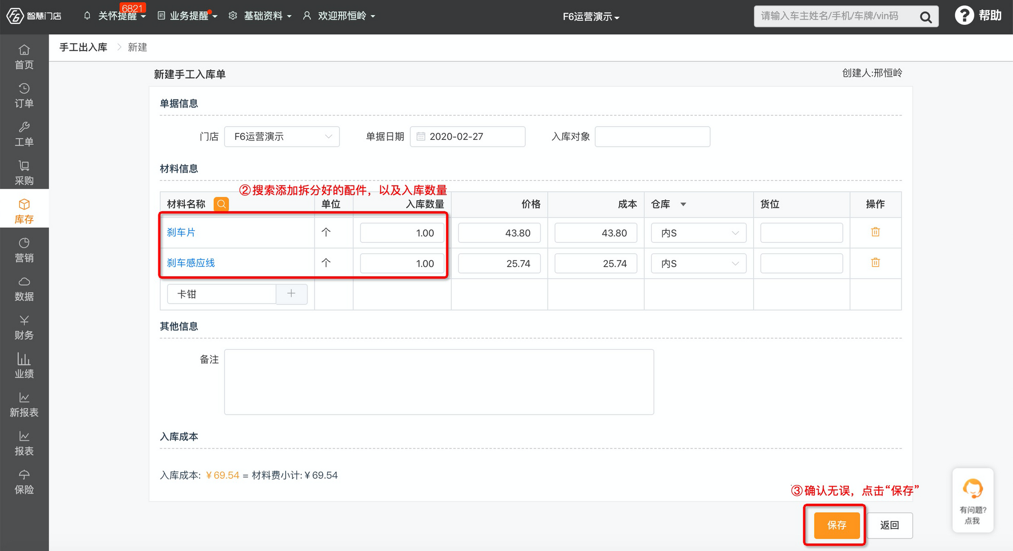Click 刹车感应线 价格 field 25.74
Screen dimensions: 1013x551
(499, 263)
